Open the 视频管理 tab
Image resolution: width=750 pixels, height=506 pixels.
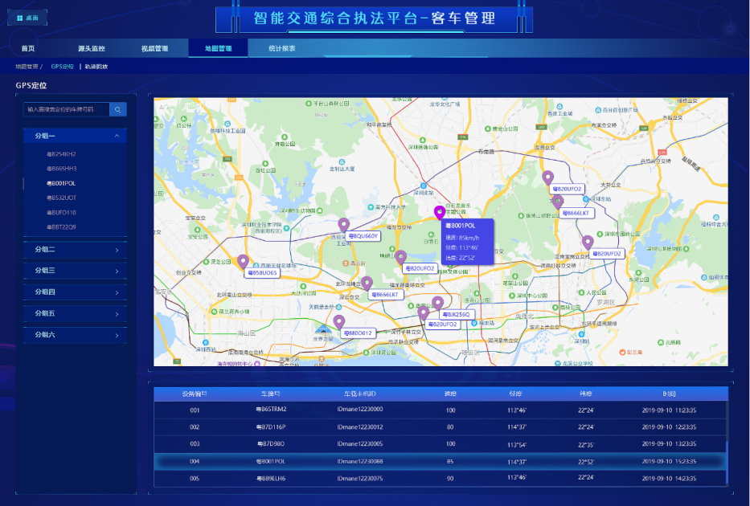[154, 49]
